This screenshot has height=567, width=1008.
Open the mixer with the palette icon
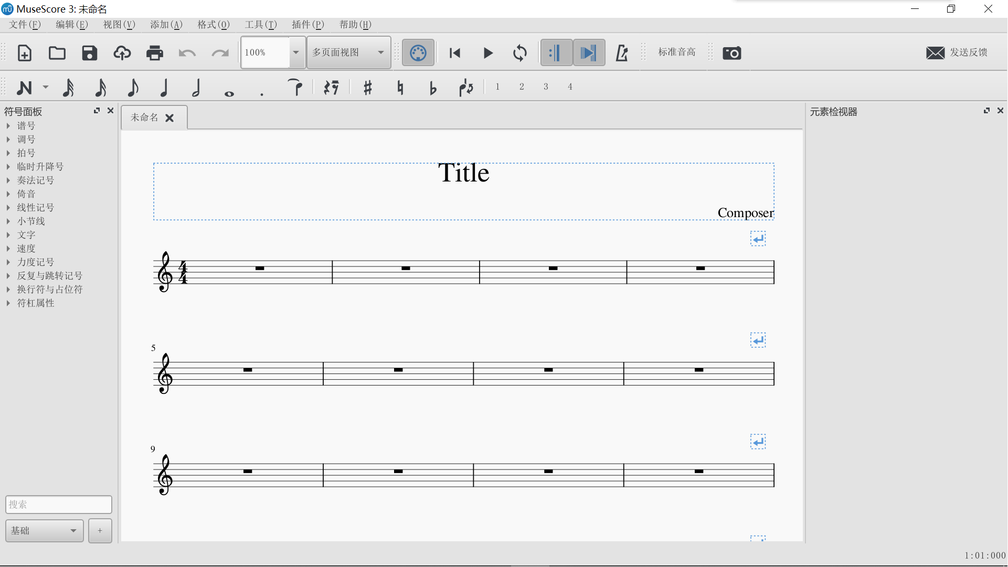click(418, 53)
